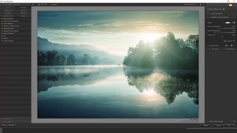Toggle favorite star for Pastel filter

point(2,38)
